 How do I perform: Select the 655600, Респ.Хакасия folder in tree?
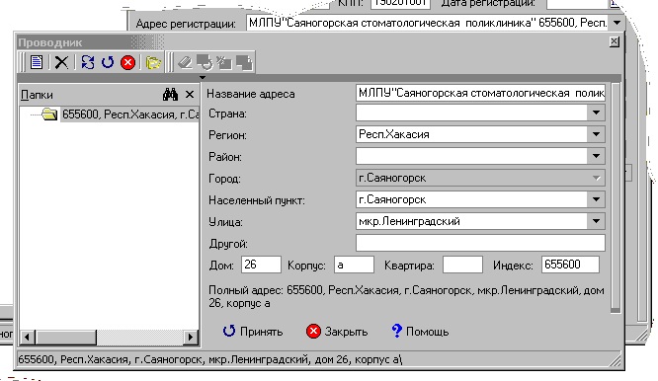pyautogui.click(x=130, y=114)
